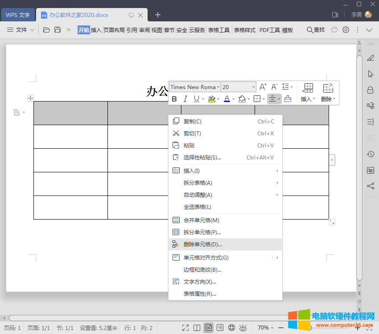The image size is (379, 334).
Task: Click the save icon in the toolbar
Action: (x=58, y=30)
